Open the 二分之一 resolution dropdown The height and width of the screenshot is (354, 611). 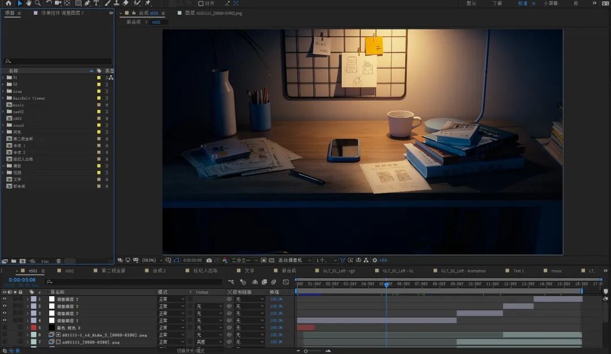(244, 261)
